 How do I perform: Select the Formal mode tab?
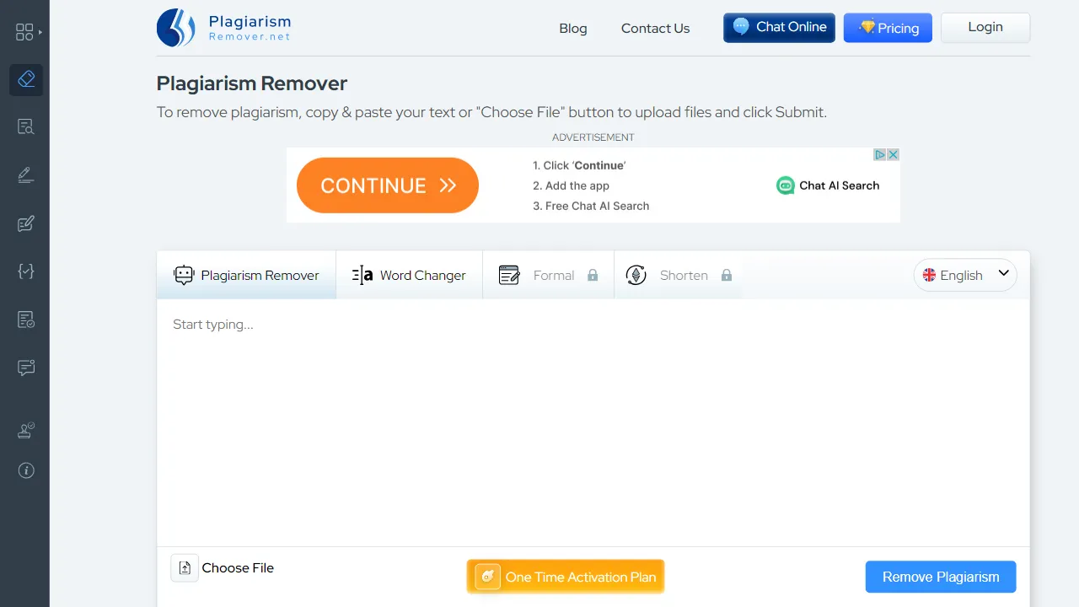click(548, 275)
